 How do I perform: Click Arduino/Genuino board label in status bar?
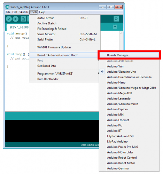(90, 145)
